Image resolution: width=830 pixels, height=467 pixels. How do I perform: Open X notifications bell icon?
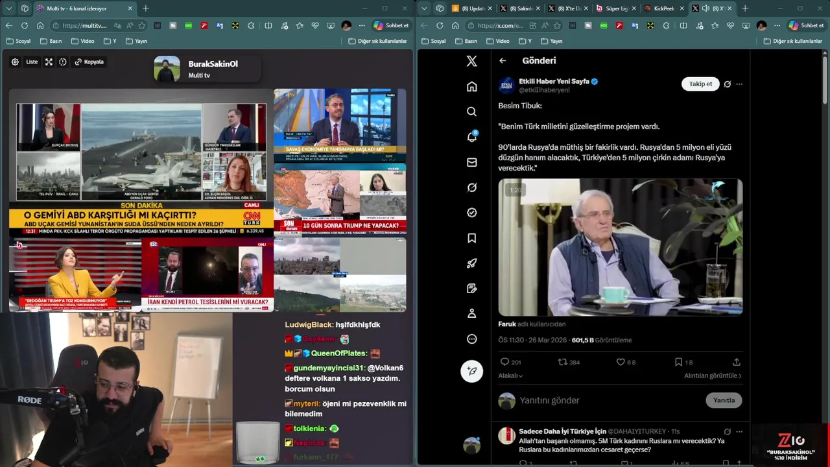[471, 137]
